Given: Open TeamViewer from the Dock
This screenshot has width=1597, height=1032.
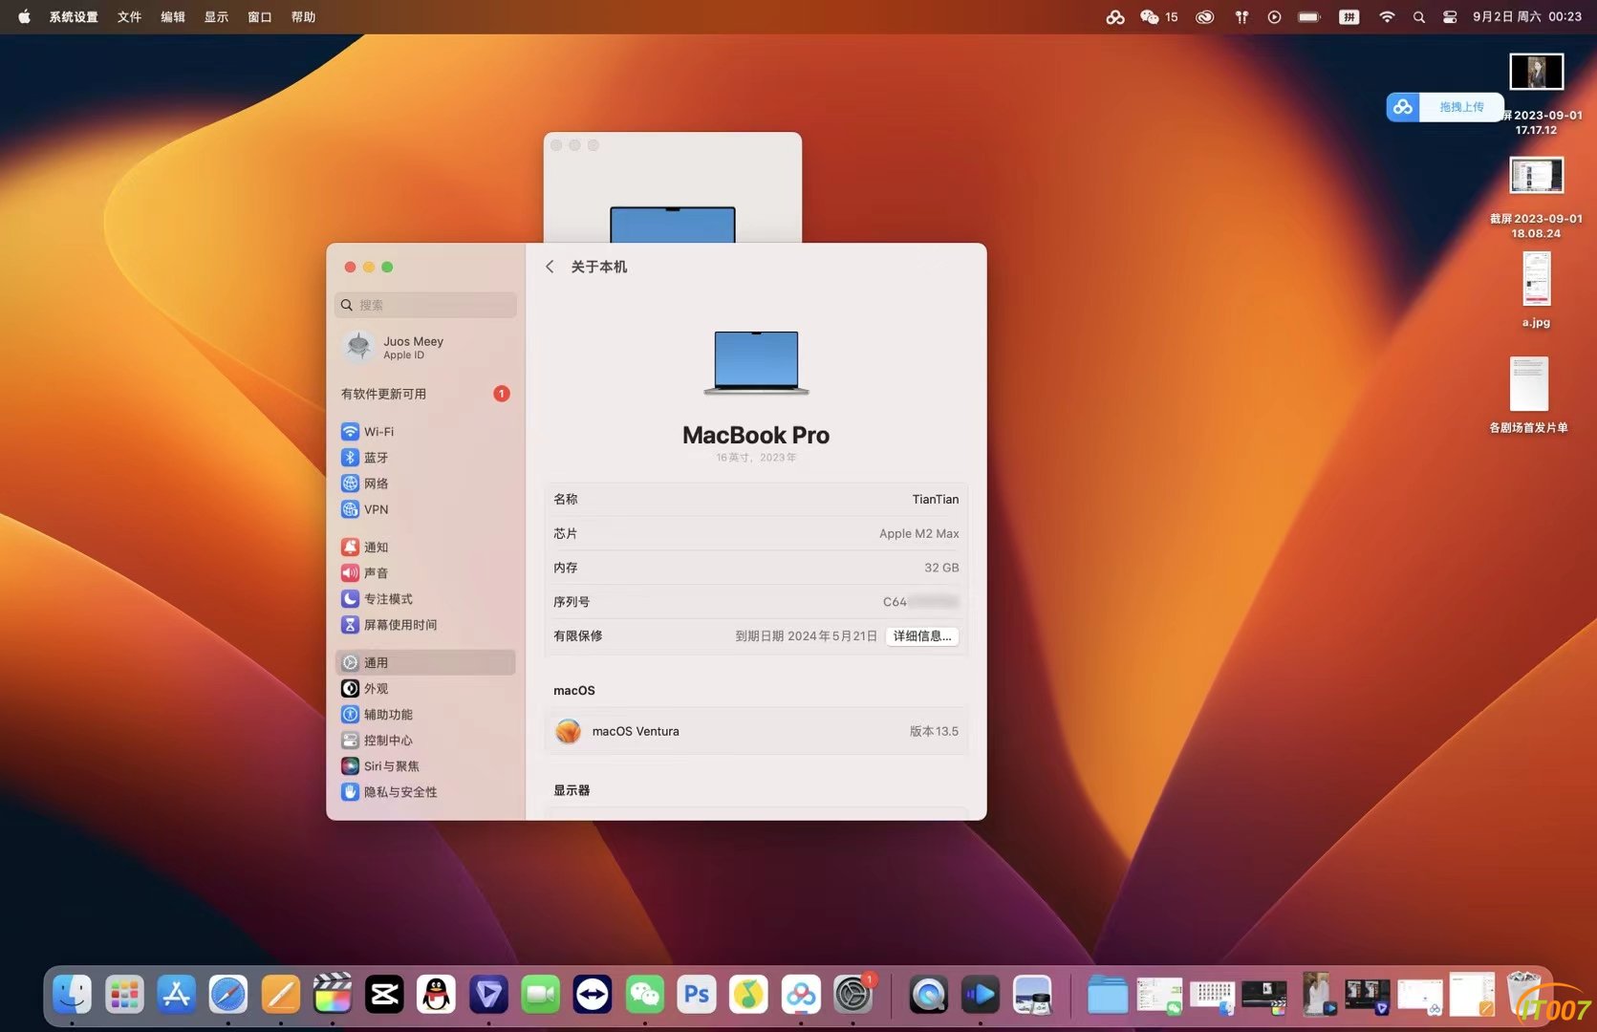Looking at the screenshot, I should click(593, 995).
